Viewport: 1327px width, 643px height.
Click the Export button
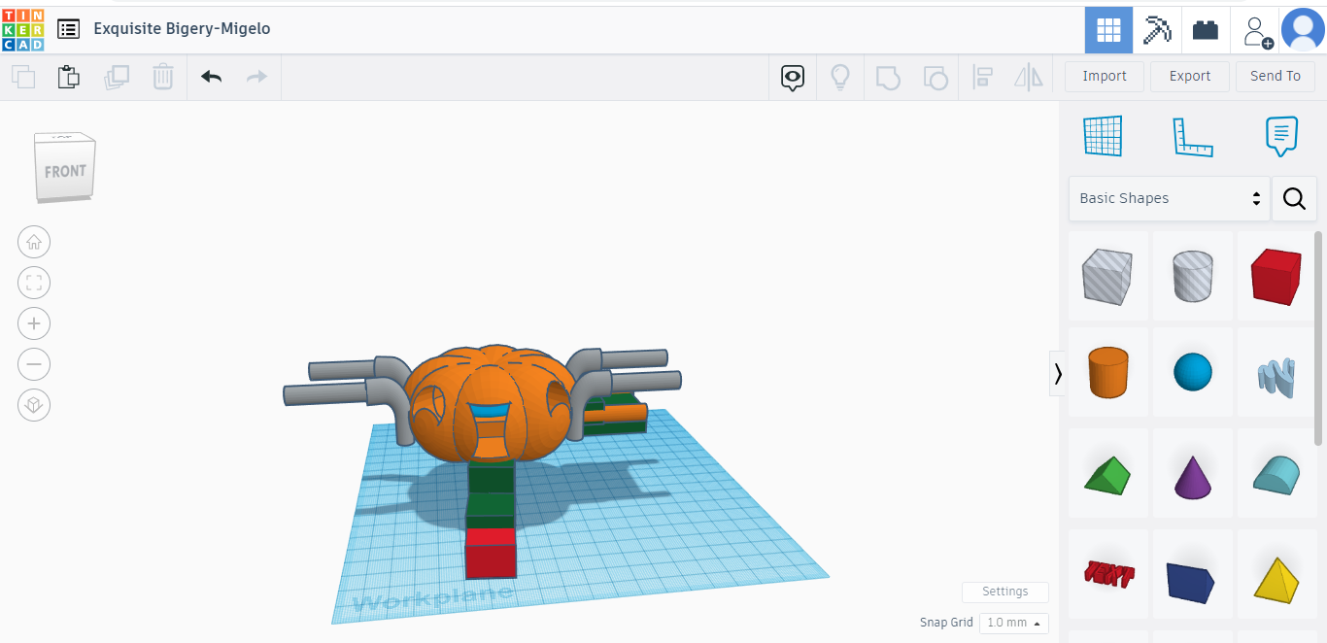click(1189, 76)
